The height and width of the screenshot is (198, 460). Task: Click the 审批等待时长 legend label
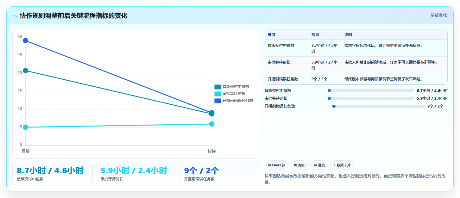coord(234,94)
